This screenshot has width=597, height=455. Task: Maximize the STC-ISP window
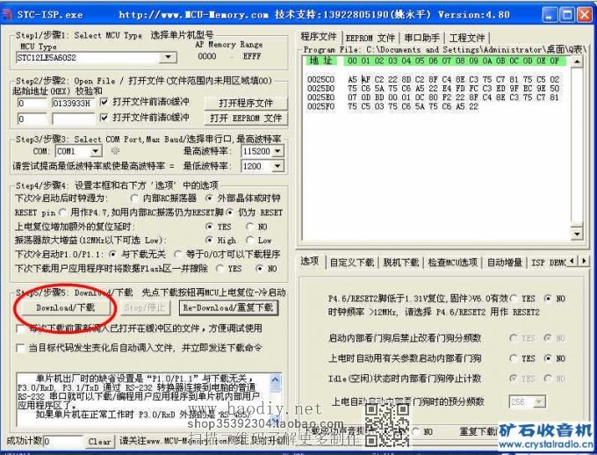coord(565,14)
